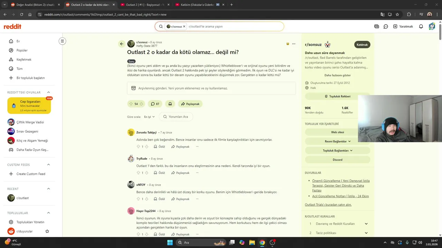Open the advertise icon in Reddit header

tap(376, 27)
